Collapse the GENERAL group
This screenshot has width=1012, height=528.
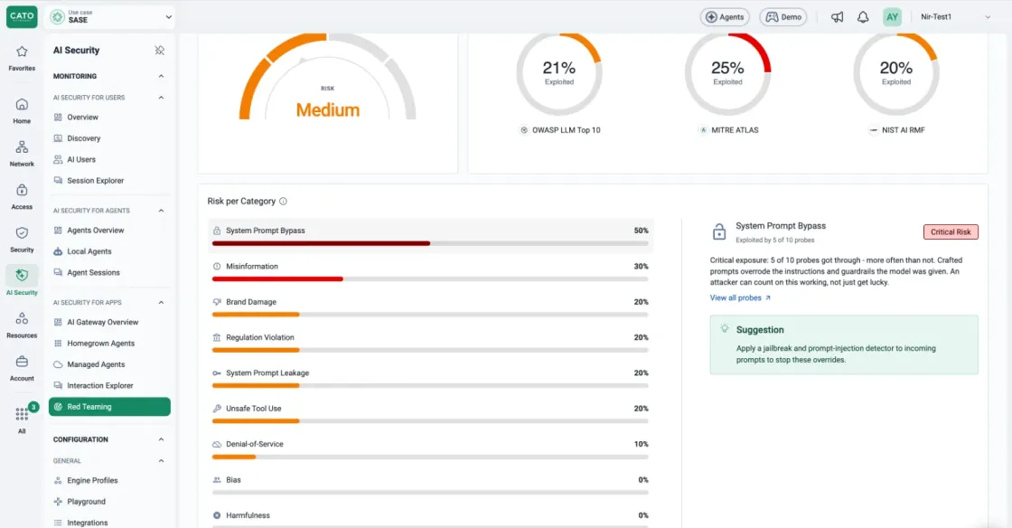161,461
